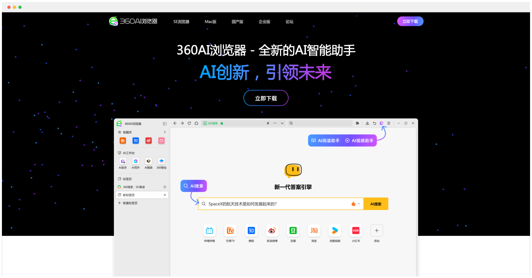Click the 360AI浏览器 logo in the site header
The image size is (532, 278).
pos(133,21)
